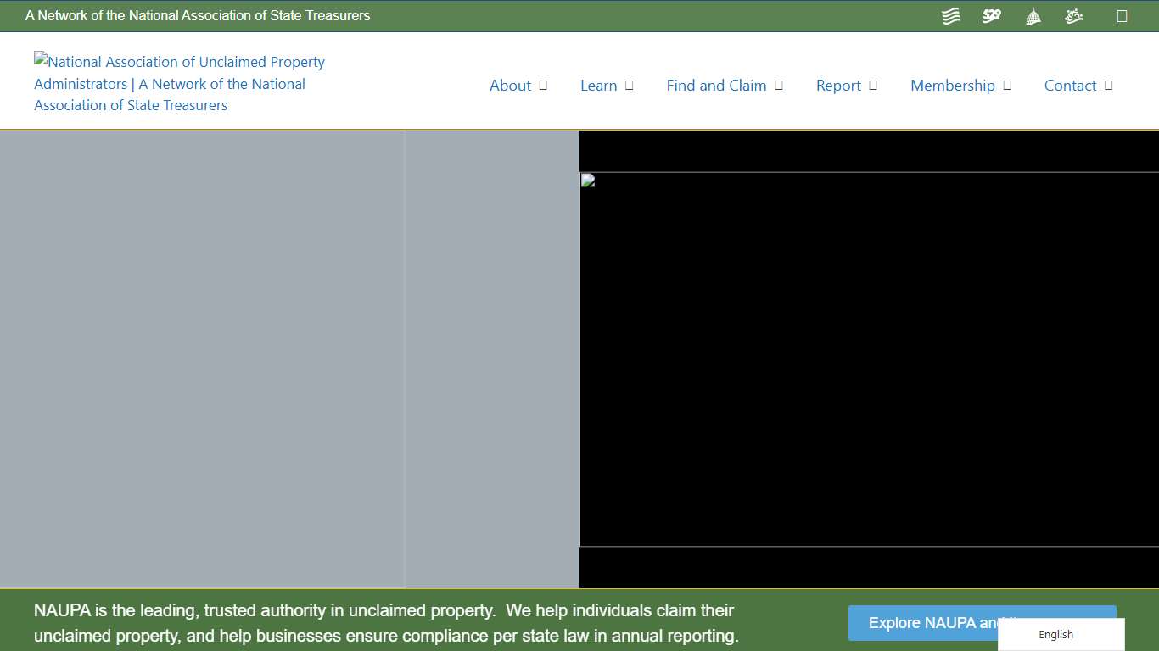Open the About navigation entry

point(511,85)
